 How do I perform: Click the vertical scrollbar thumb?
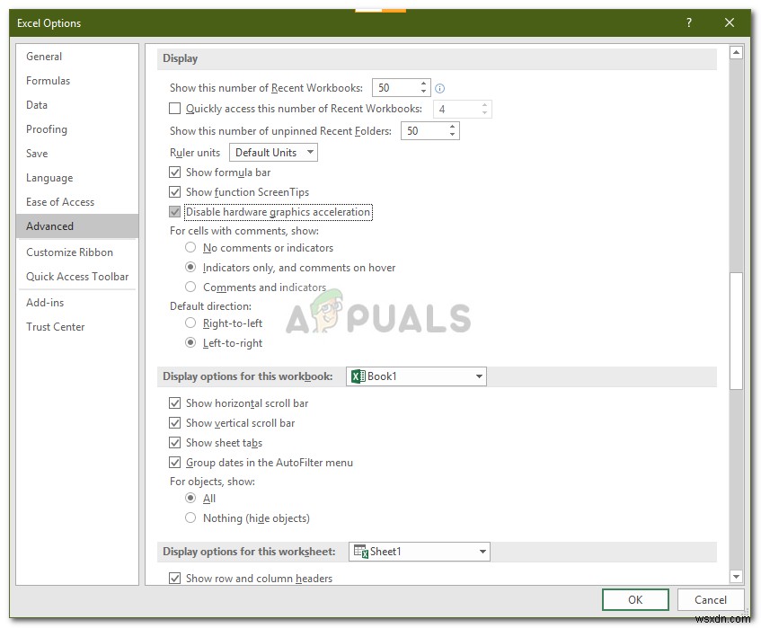pos(736,331)
